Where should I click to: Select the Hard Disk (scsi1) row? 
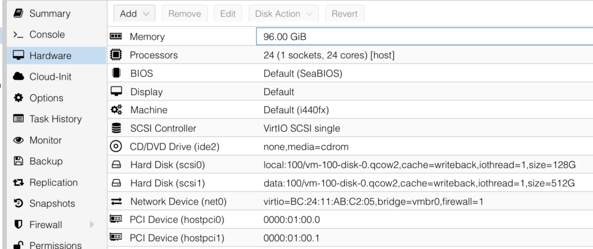347,183
